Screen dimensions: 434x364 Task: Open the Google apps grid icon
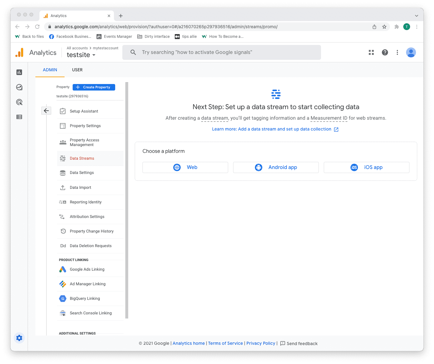point(371,52)
